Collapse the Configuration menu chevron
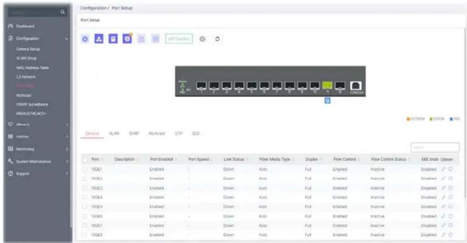The height and width of the screenshot is (243, 467). pos(66,39)
